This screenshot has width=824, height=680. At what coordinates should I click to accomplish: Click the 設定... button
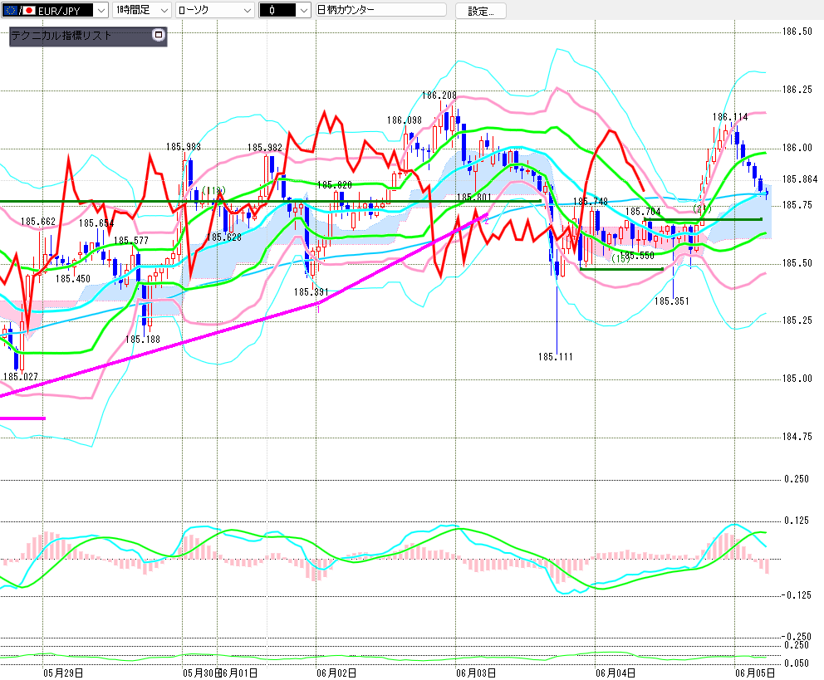point(480,11)
